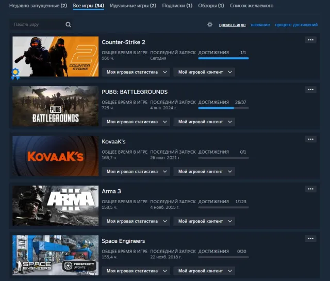Click the 155,4 ч. playtime value
The image size is (330, 281).
tap(109, 257)
